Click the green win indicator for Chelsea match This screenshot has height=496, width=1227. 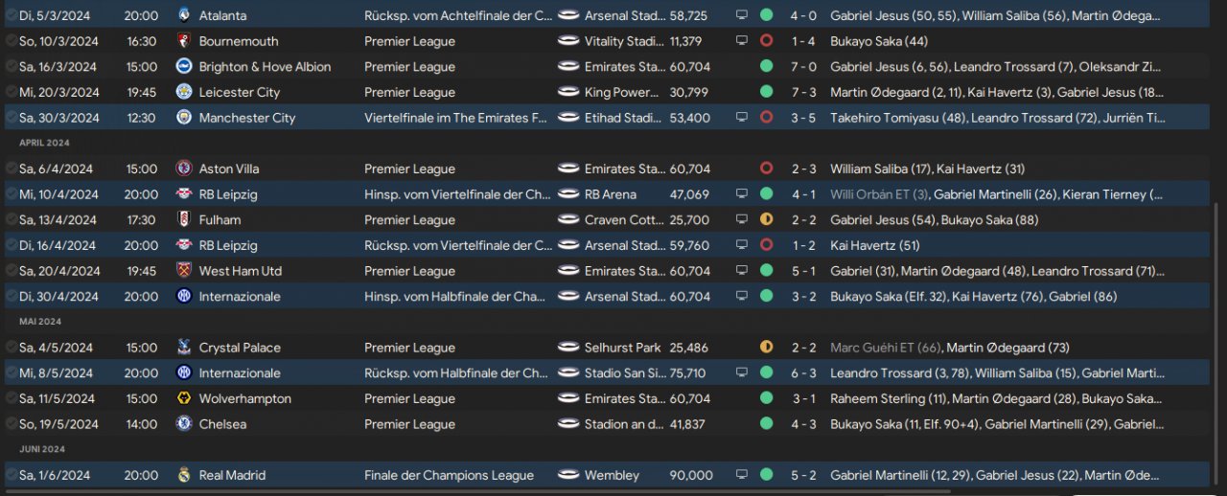point(766,424)
